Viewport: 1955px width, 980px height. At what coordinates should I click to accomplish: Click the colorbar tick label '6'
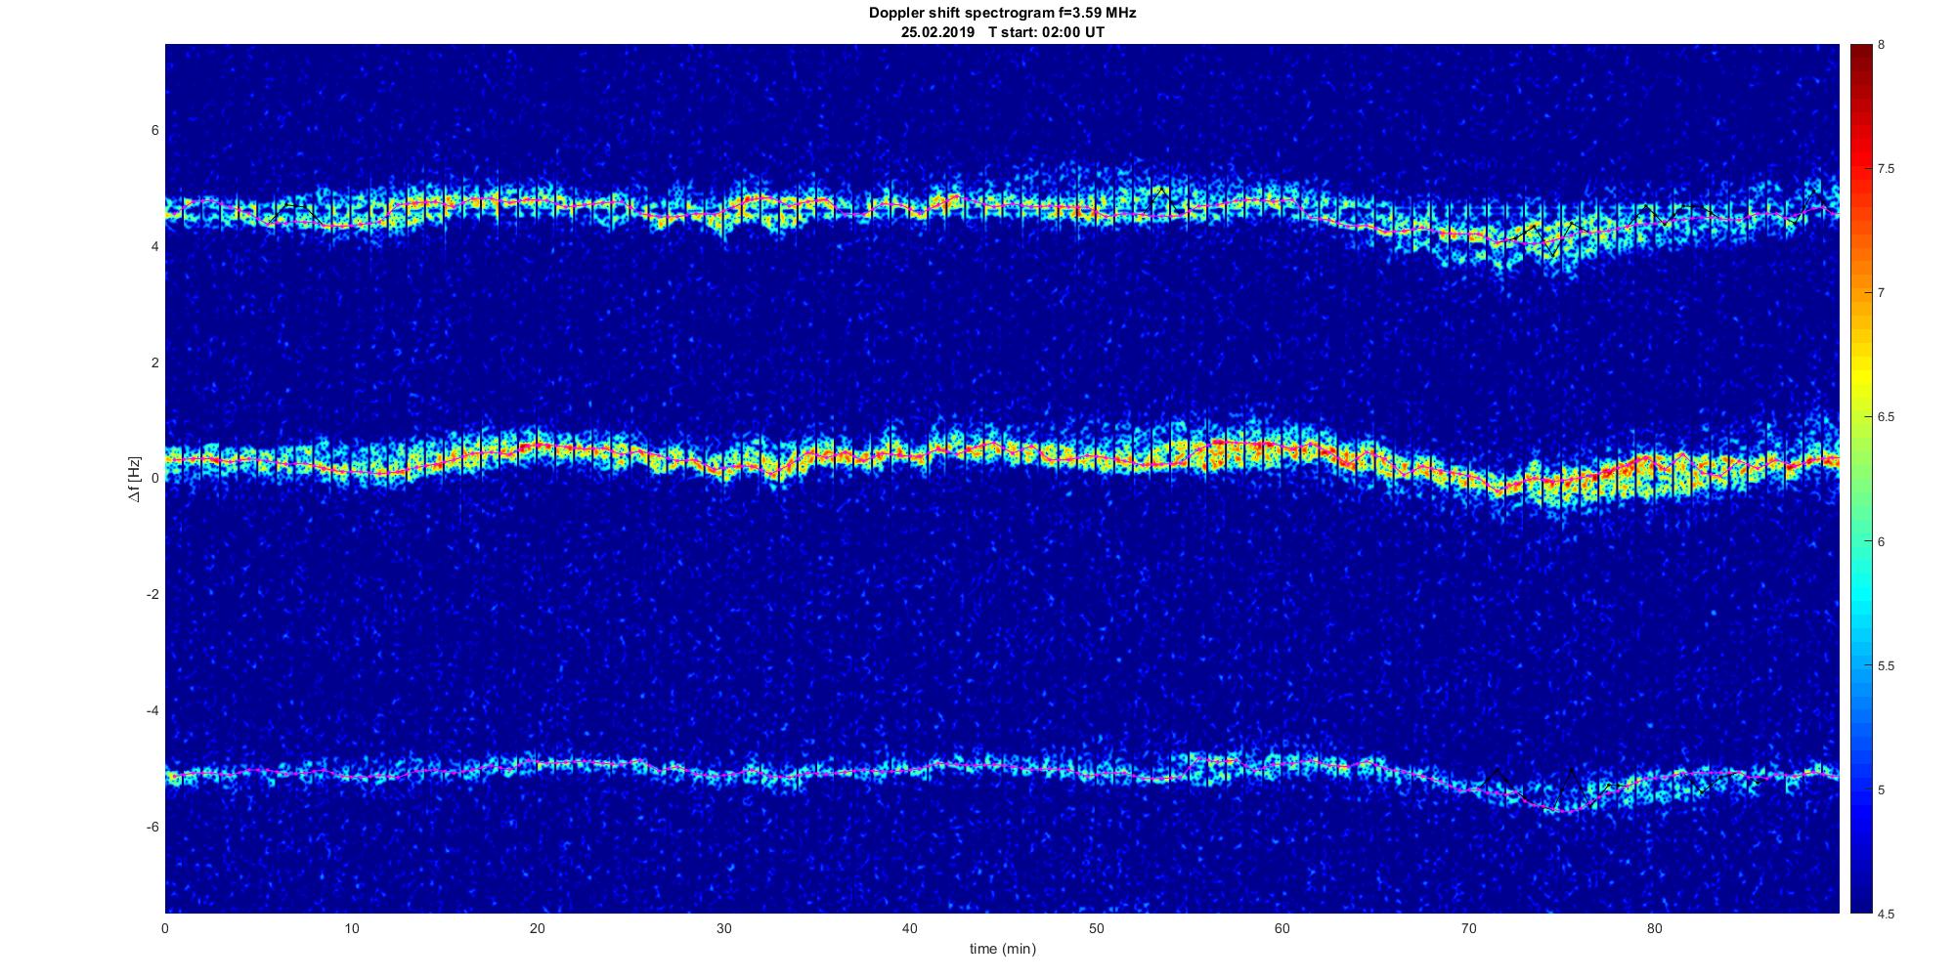[x=1882, y=541]
